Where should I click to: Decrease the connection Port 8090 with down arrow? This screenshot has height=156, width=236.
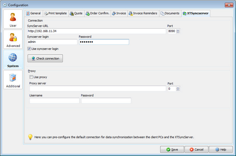[x=178, y=32]
